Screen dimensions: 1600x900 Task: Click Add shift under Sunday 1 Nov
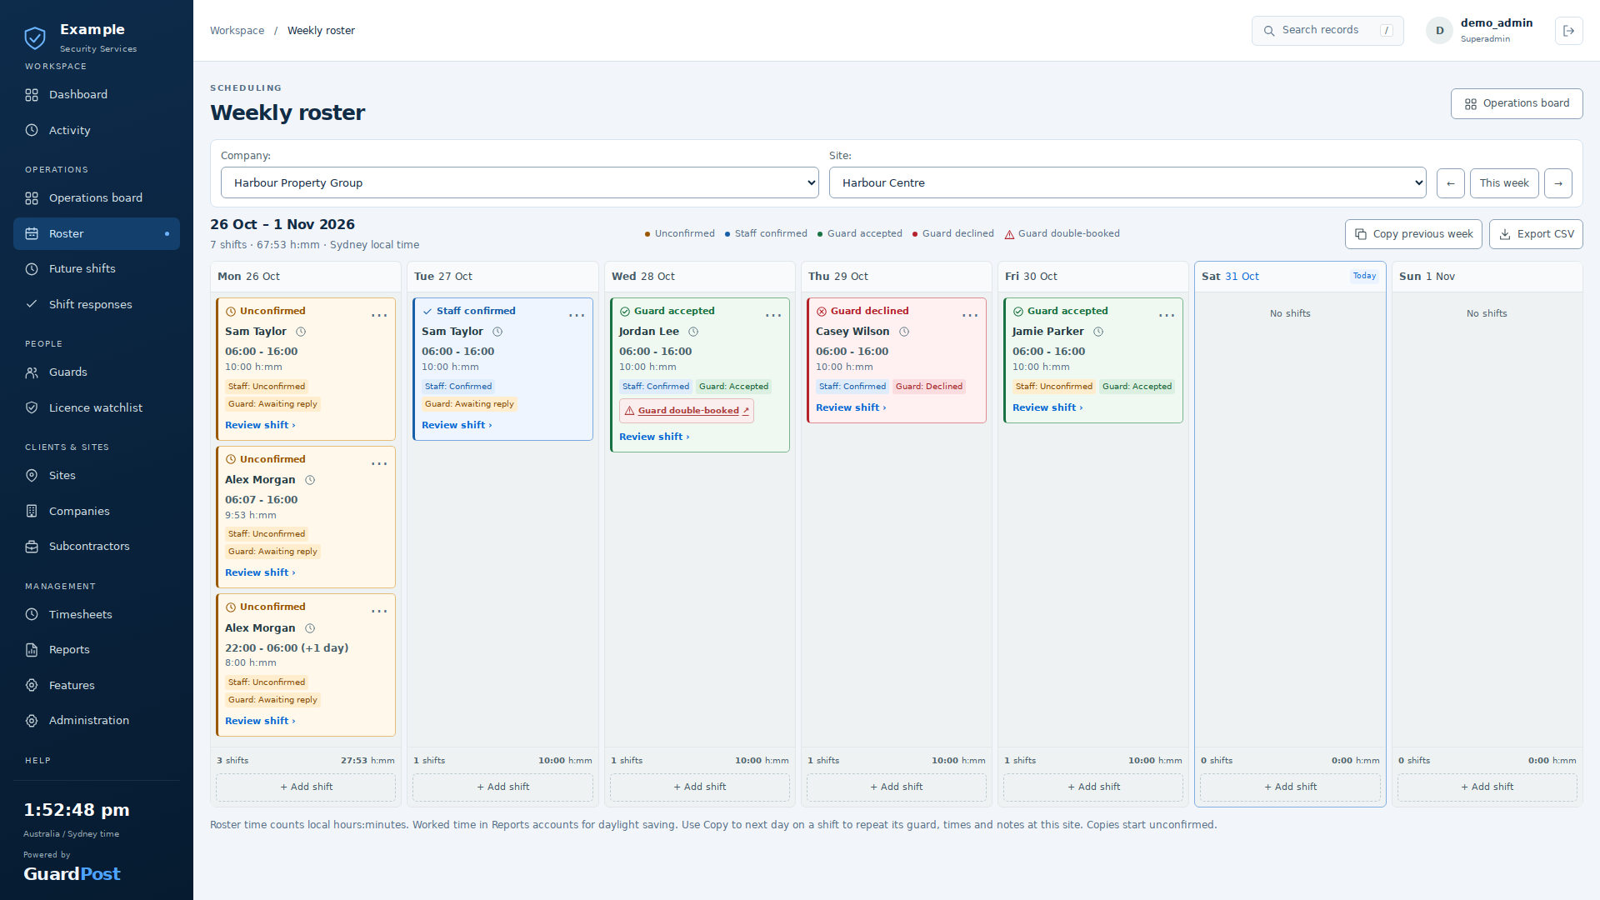click(1487, 787)
